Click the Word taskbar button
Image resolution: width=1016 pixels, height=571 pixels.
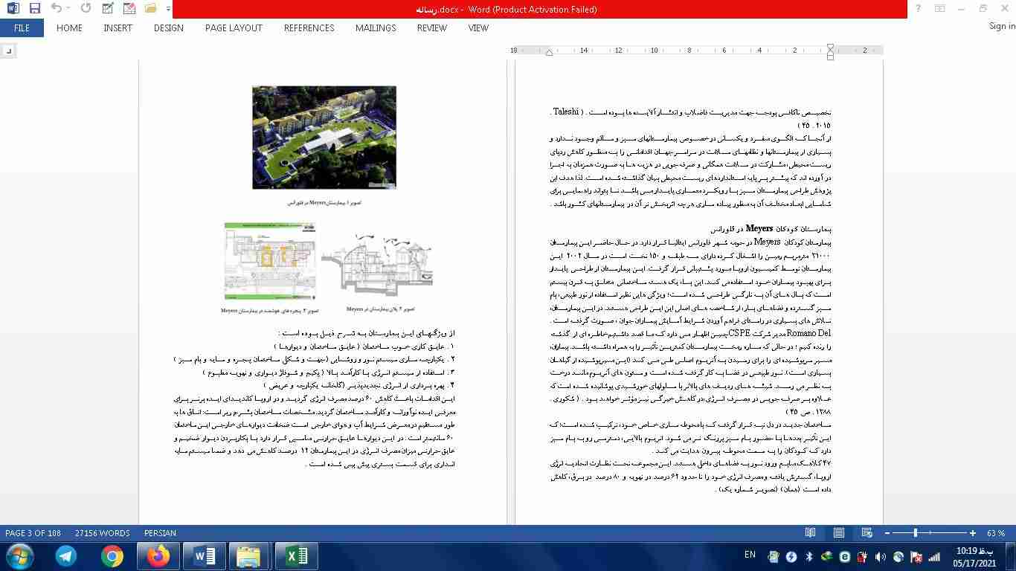205,556
